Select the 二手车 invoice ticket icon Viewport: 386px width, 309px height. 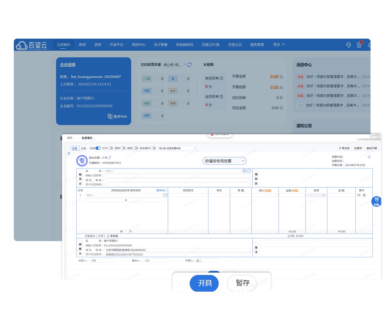pos(147,79)
